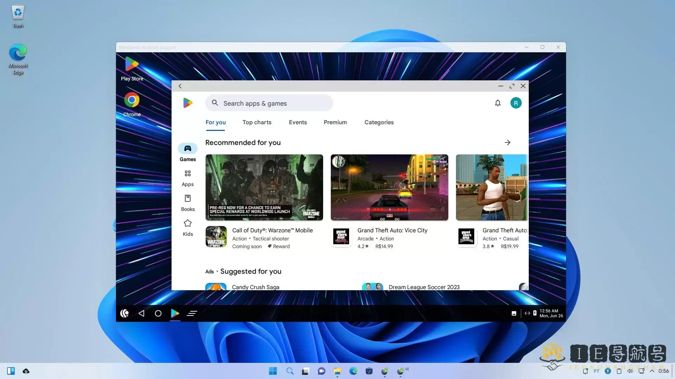
Task: Maximize the Play Store inner window
Action: tap(512, 86)
